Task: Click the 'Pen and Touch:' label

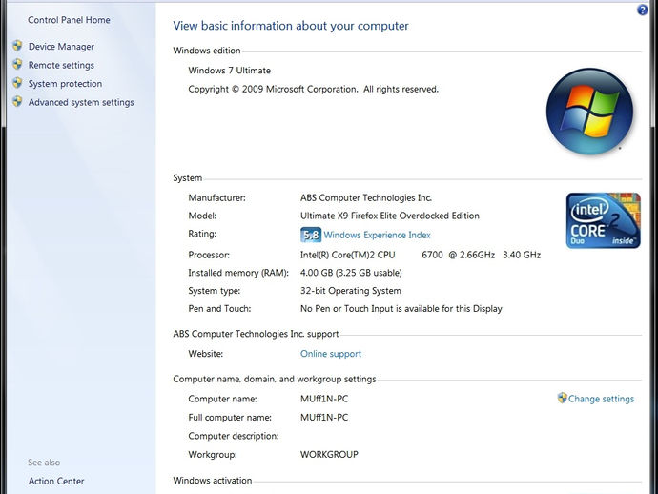Action: click(219, 308)
